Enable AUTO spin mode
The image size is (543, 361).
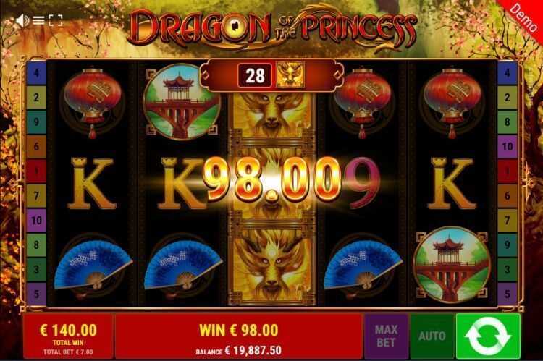[432, 336]
